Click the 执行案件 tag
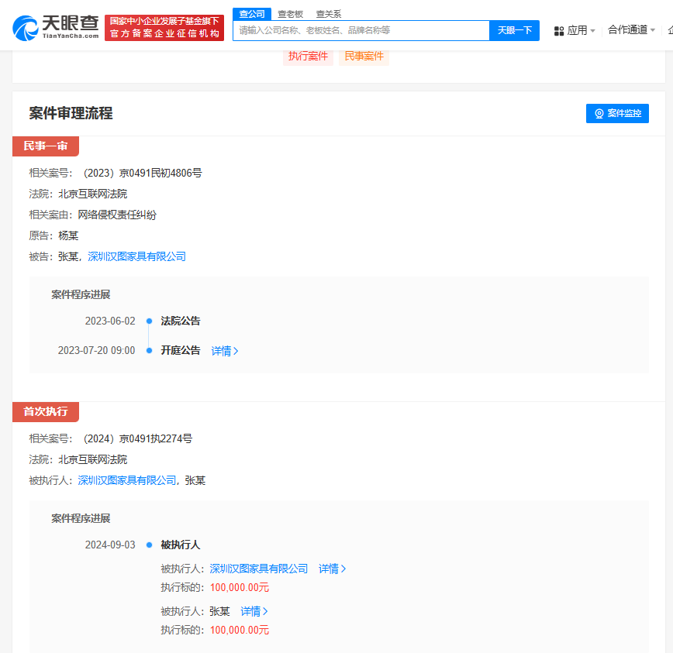The height and width of the screenshot is (653, 673). coord(308,57)
